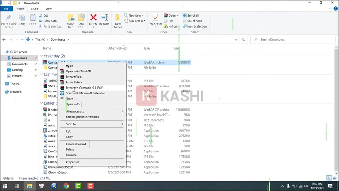Sort by Date modified column header
Screen dimensions: 339x191
click(117, 48)
